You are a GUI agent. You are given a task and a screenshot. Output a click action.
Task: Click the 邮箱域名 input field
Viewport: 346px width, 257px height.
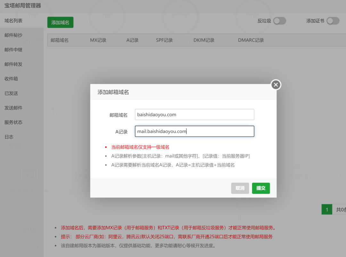[194, 114]
